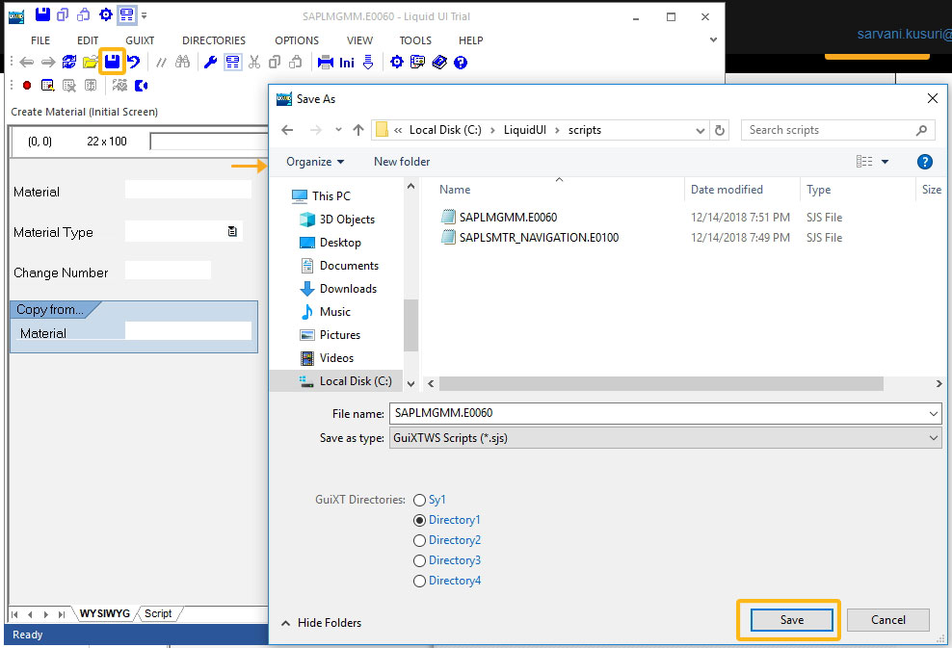The height and width of the screenshot is (648, 952).
Task: Open the DIRECTORIES menu
Action: 214,40
